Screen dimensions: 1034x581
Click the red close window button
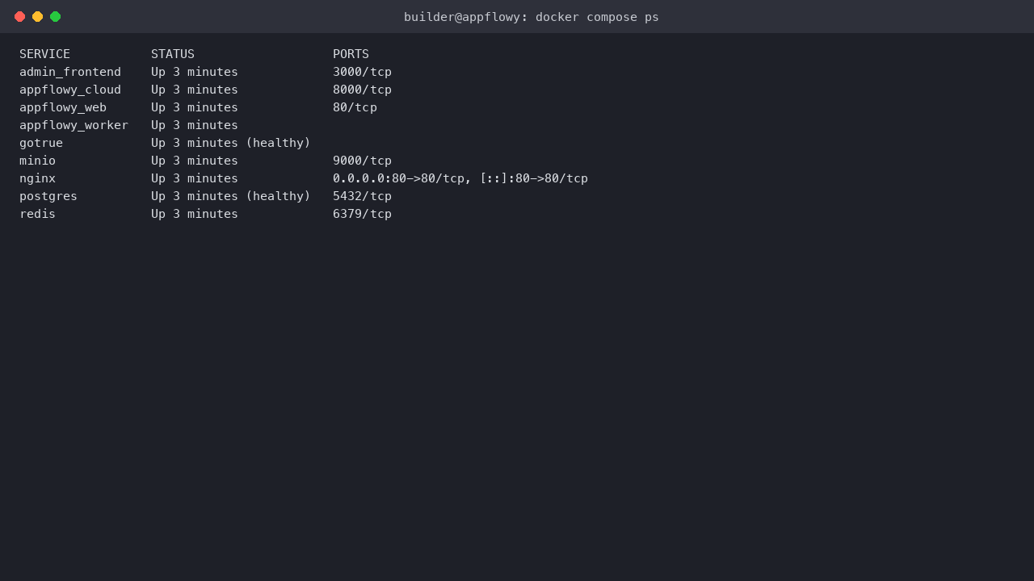pos(19,16)
